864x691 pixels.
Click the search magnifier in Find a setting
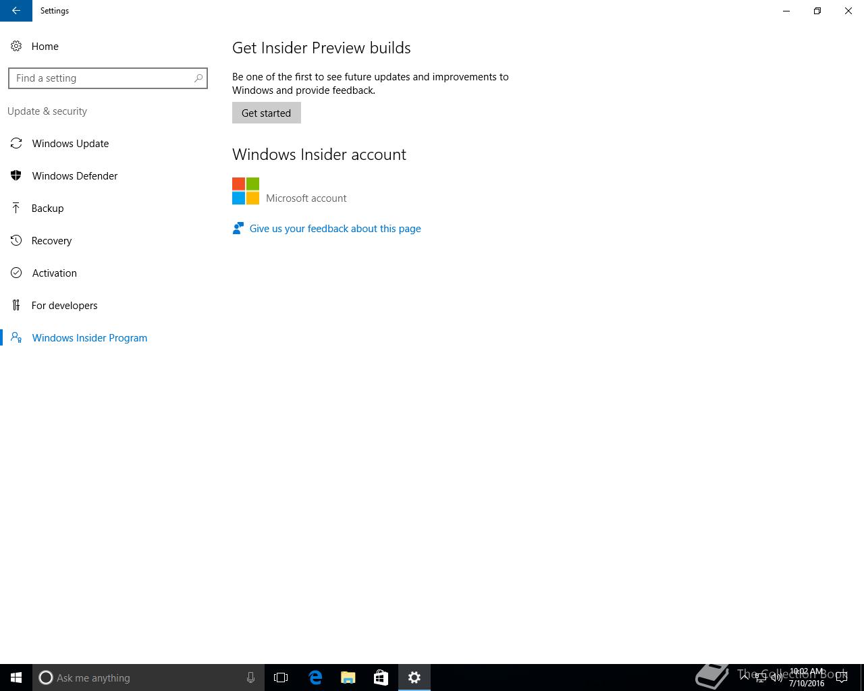pos(198,78)
